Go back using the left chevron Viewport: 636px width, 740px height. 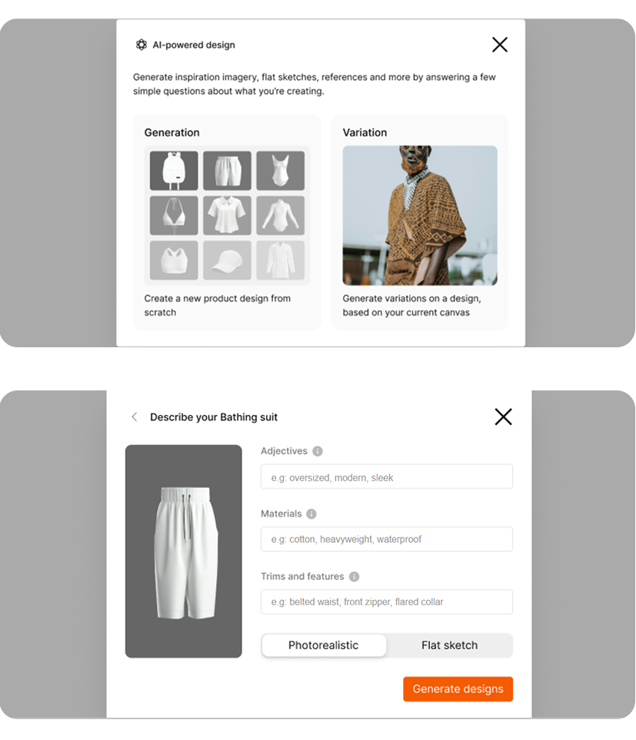point(135,417)
